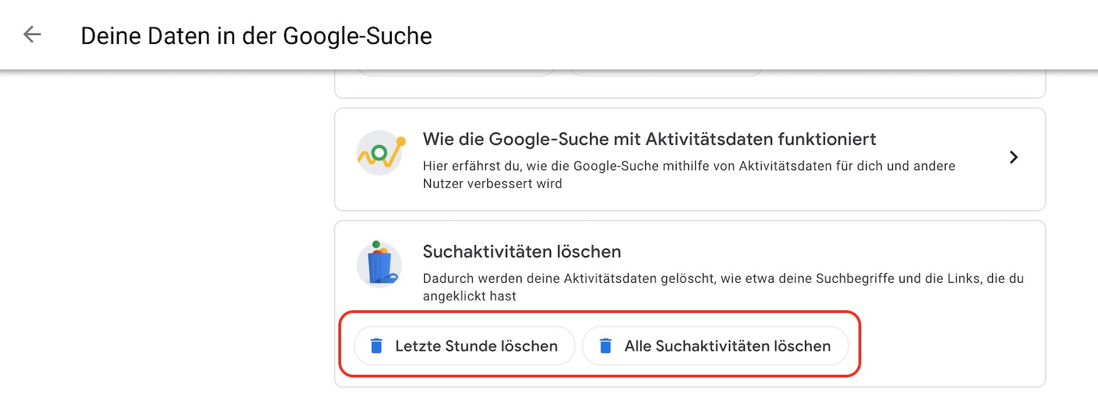Go back with the left arrow icon
1098x418 pixels.
click(32, 34)
